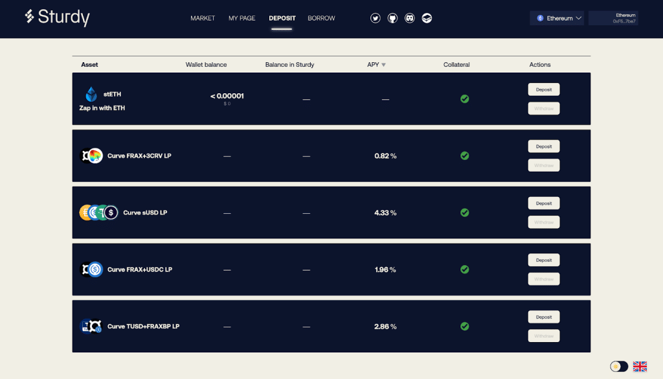
Task: Open the connected Ethereum wallet address button
Action: (x=613, y=18)
